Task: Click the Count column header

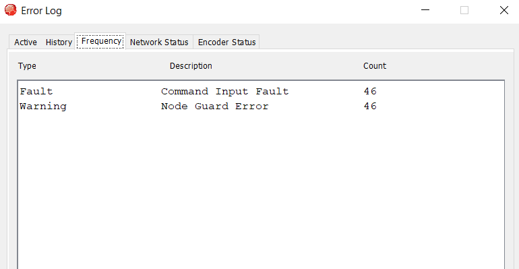Action: point(375,66)
